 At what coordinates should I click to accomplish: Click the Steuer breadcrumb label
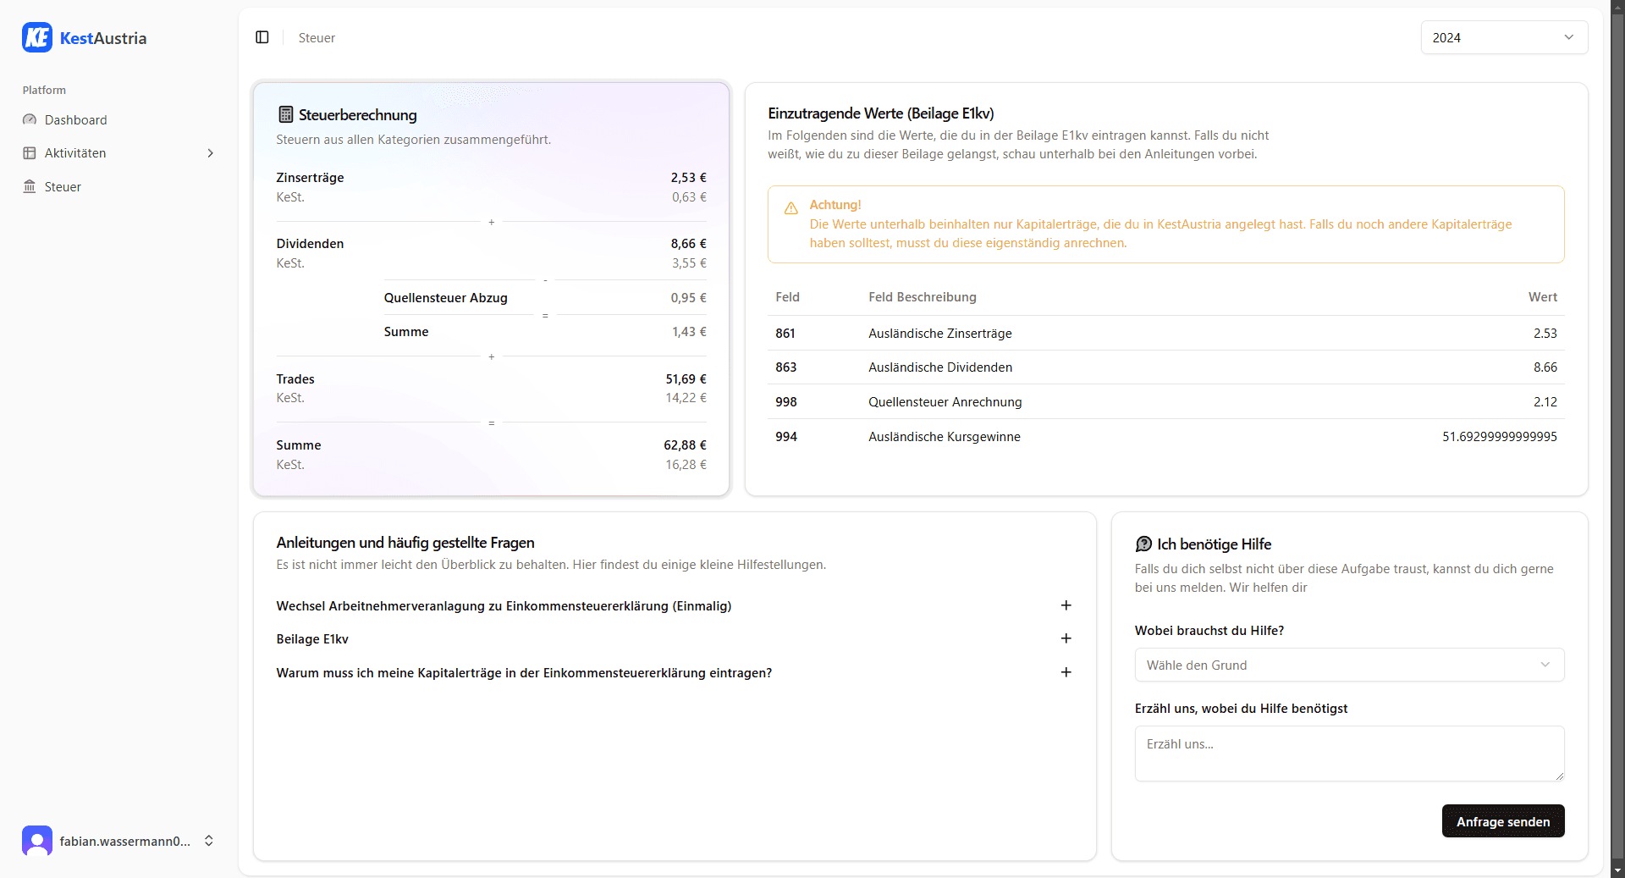click(x=317, y=38)
